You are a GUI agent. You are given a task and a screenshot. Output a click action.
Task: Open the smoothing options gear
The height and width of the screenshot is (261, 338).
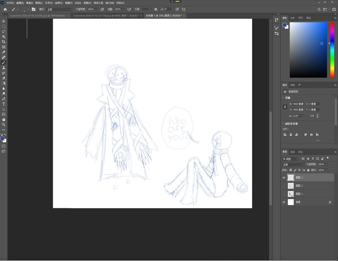156,9
